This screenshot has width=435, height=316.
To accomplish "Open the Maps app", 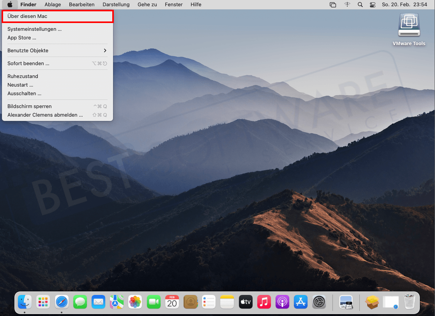I will click(x=117, y=302).
